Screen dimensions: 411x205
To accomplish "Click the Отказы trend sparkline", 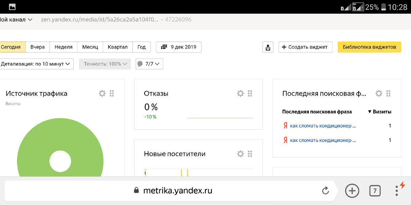I will pos(220,118).
